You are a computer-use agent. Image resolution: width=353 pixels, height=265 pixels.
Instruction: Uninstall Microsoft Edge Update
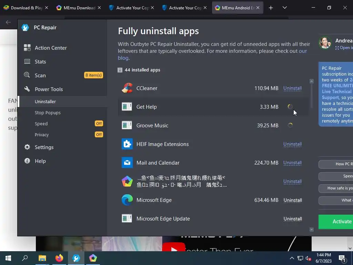click(293, 219)
